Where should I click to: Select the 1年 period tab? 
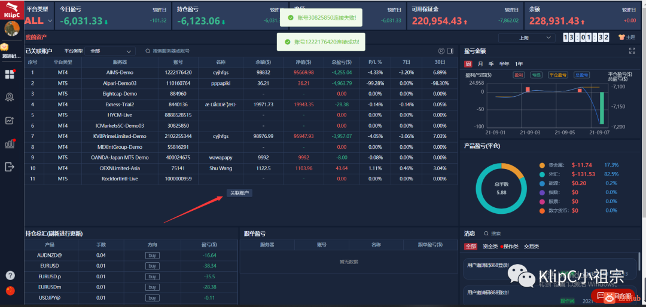519,64
